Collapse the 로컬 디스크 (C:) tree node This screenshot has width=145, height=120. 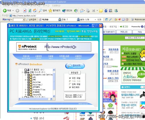pos(23,72)
